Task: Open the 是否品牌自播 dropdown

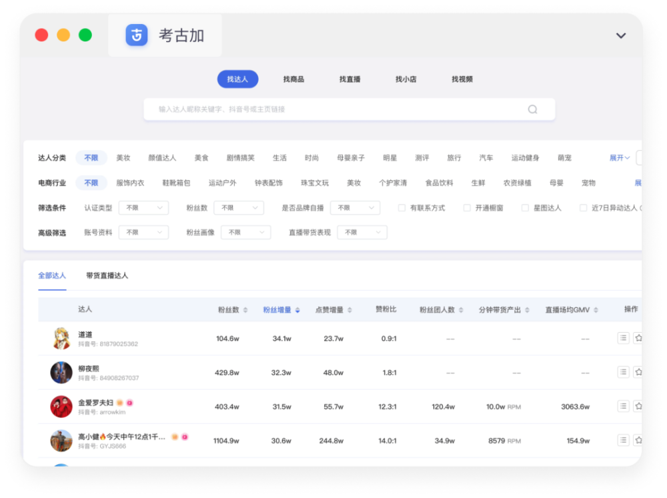Action: 356,208
